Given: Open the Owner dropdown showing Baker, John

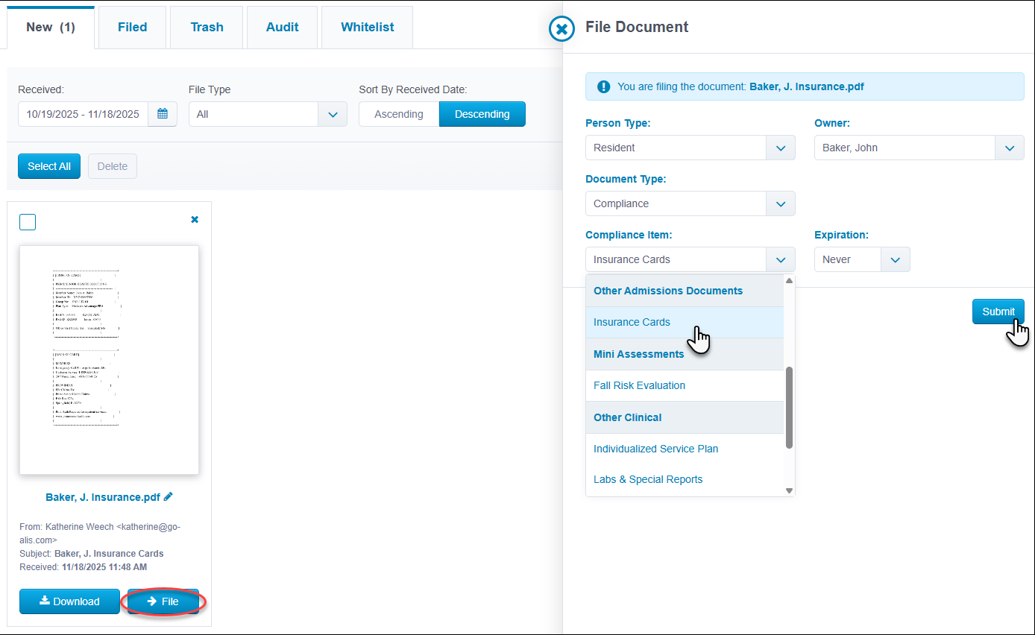Looking at the screenshot, I should pos(919,148).
